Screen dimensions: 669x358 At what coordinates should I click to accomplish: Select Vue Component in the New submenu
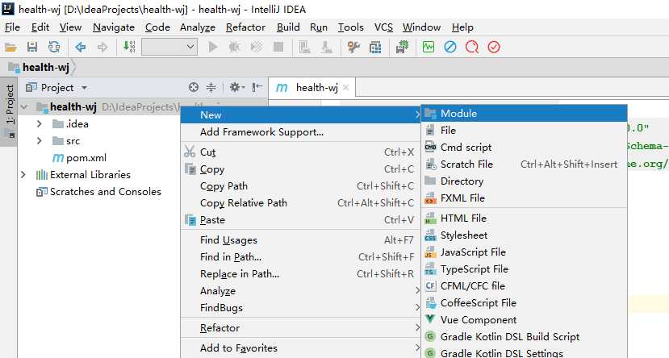pos(524,319)
